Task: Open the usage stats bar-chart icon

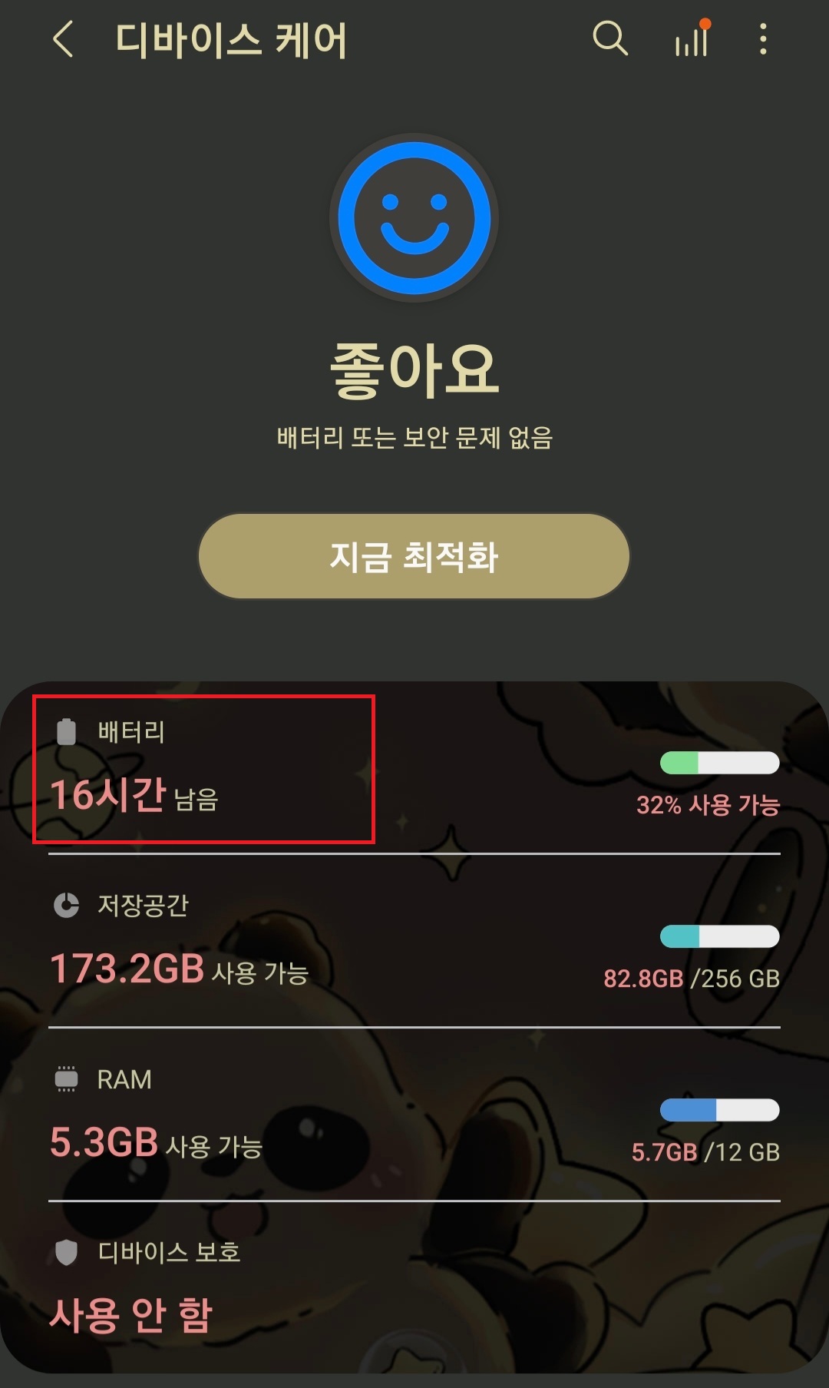Action: (x=692, y=38)
